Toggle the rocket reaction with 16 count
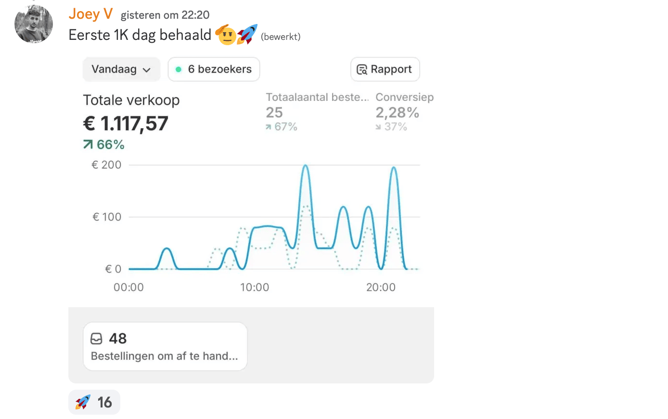 (94, 402)
